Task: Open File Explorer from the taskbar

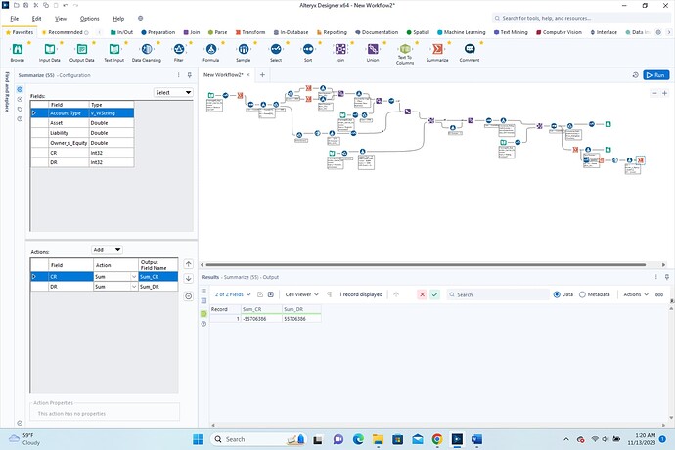Action: [378, 439]
